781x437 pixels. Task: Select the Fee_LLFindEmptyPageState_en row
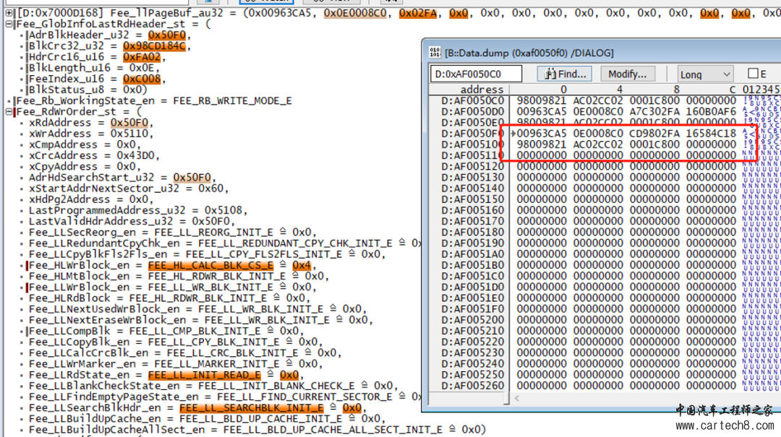click(x=225, y=397)
